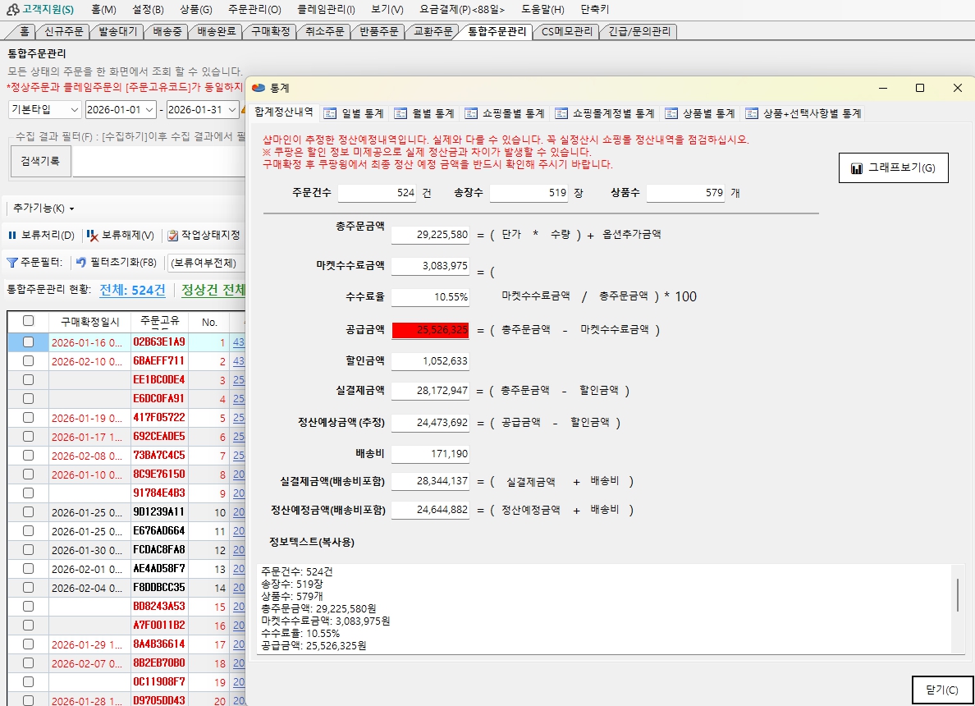Click the 작업상태지정 clipboard icon

(x=172, y=236)
